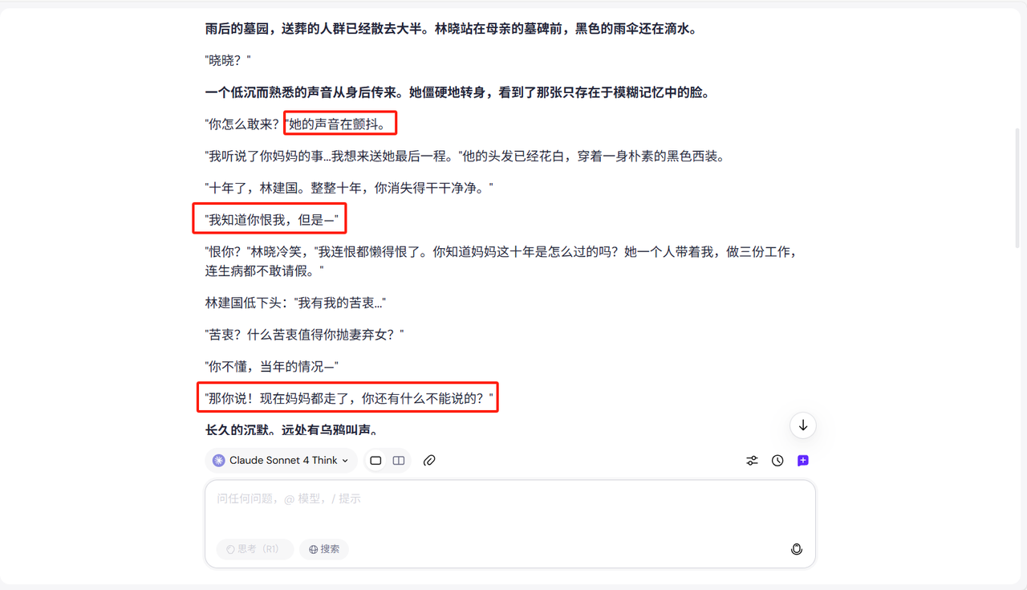Click the line starting 雨后的墓园

pos(451,29)
